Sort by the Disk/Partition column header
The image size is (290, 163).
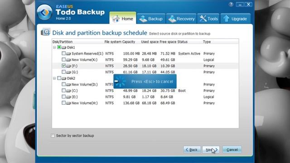coord(63,42)
